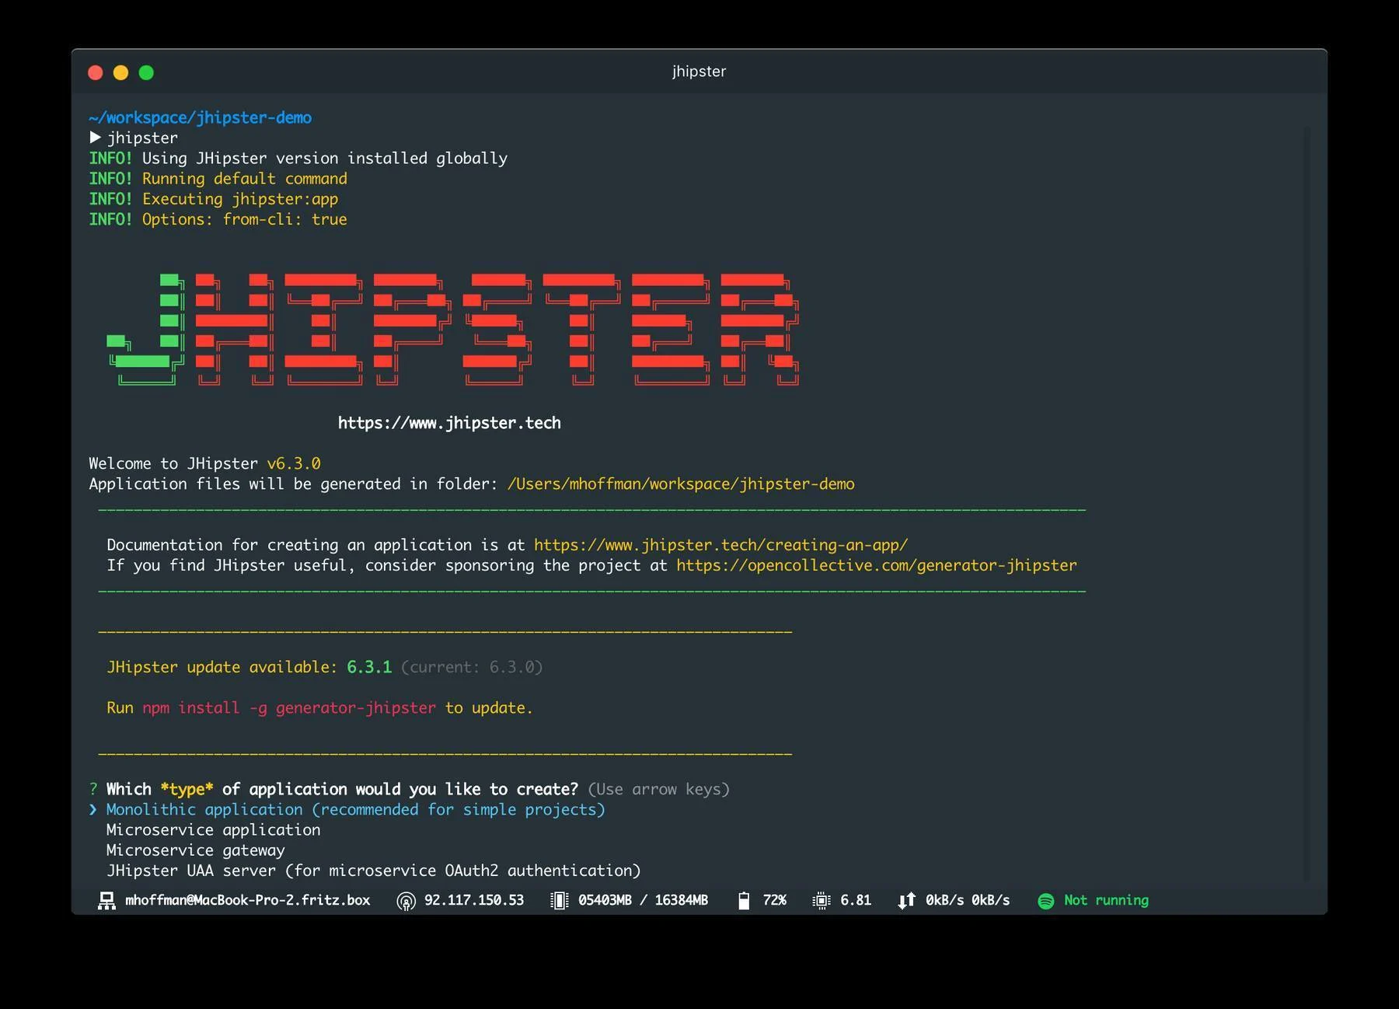1399x1009 pixels.
Task: Click the network up/down arrows icon
Action: (907, 900)
